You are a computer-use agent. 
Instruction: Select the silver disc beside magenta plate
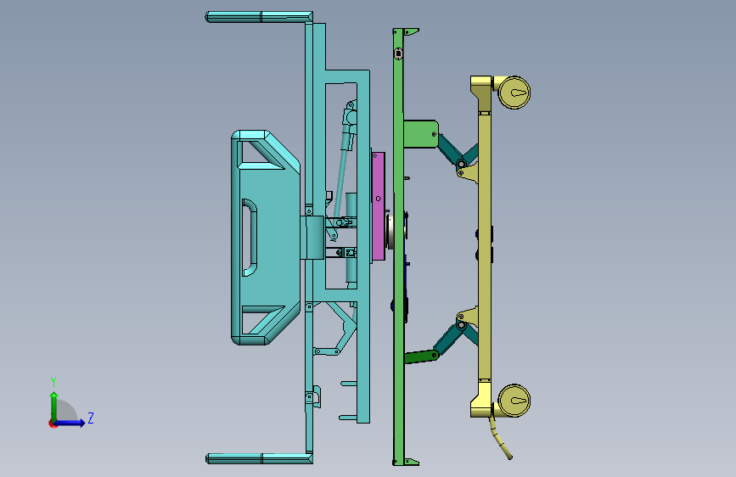390,232
